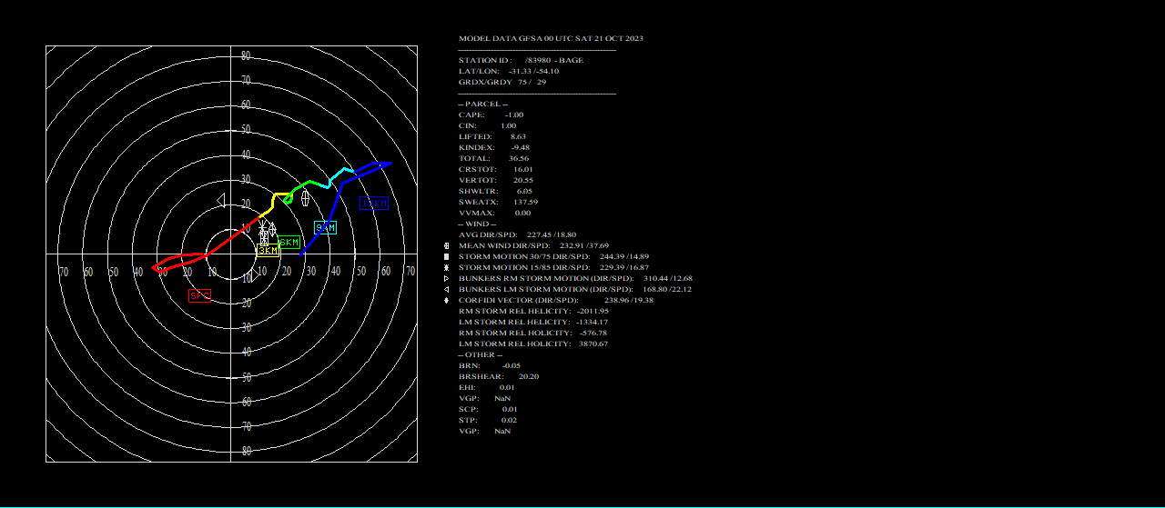
Task: Click the Storm Motion 30/75 legend square
Action: 446,256
